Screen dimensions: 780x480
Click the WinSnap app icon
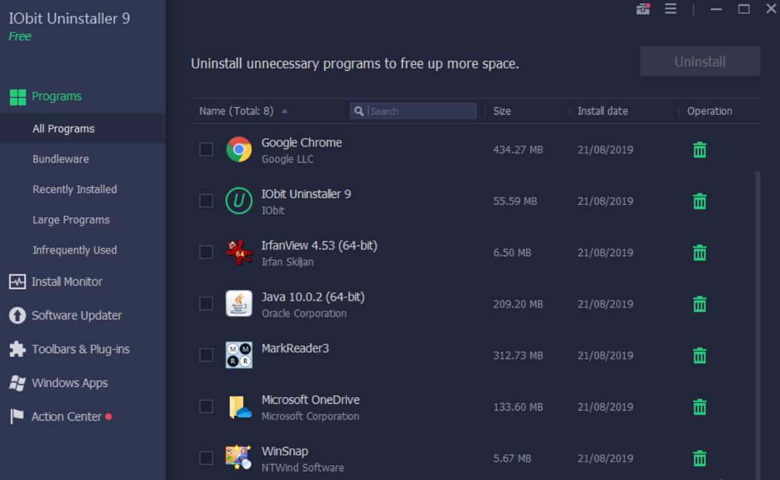(238, 458)
